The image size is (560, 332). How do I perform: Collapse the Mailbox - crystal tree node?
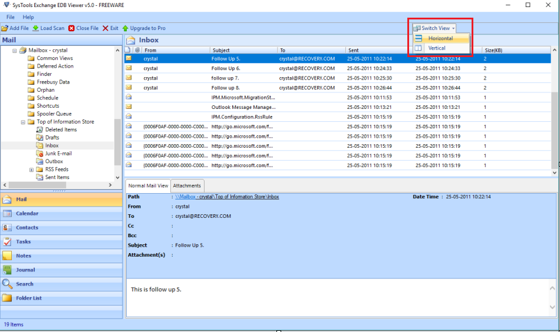[15, 51]
